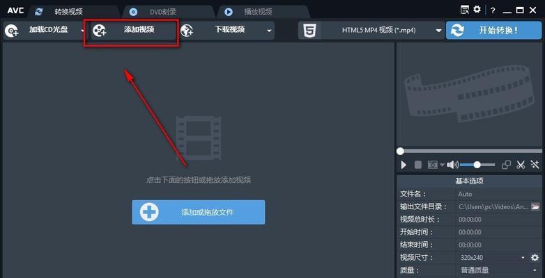Click the CD disc icon beside 加载CD光盘

coord(11,31)
